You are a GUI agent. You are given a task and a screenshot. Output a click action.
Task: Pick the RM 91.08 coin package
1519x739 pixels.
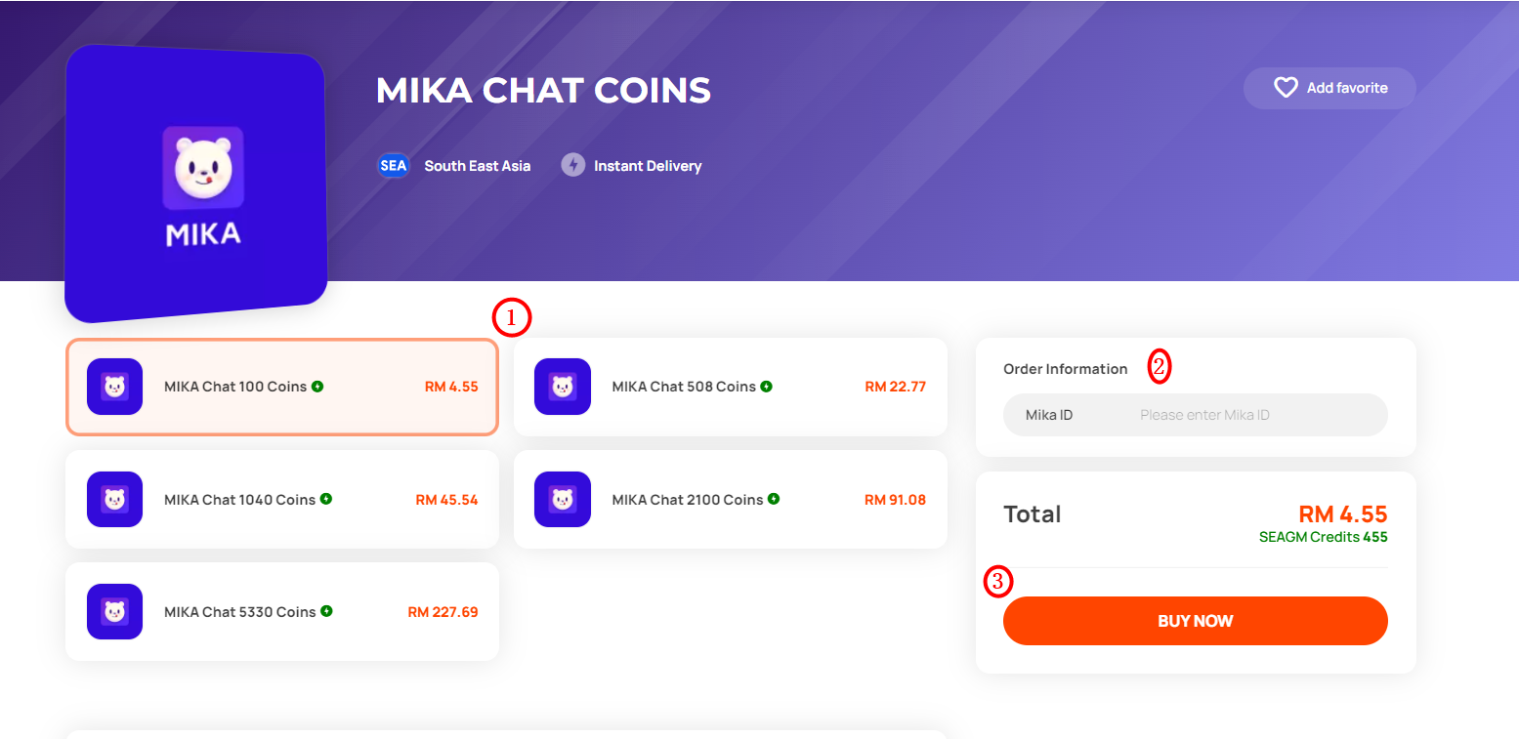click(731, 499)
